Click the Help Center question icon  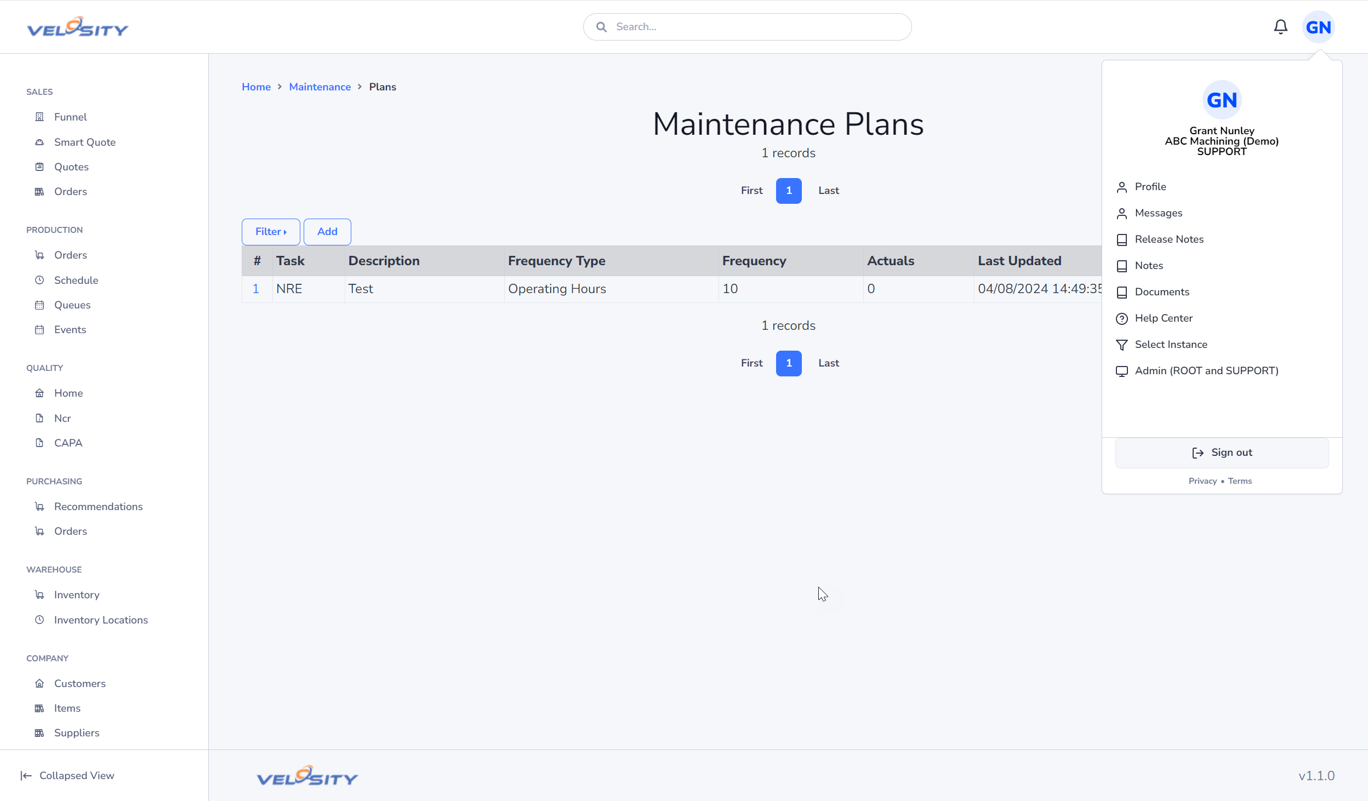point(1122,318)
